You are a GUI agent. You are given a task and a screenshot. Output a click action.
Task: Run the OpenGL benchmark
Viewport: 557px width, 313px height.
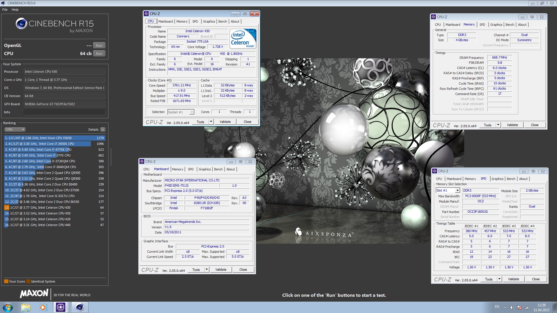point(99,46)
